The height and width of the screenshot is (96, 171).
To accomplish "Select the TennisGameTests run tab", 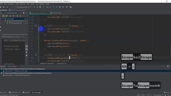I will [x=11, y=13].
